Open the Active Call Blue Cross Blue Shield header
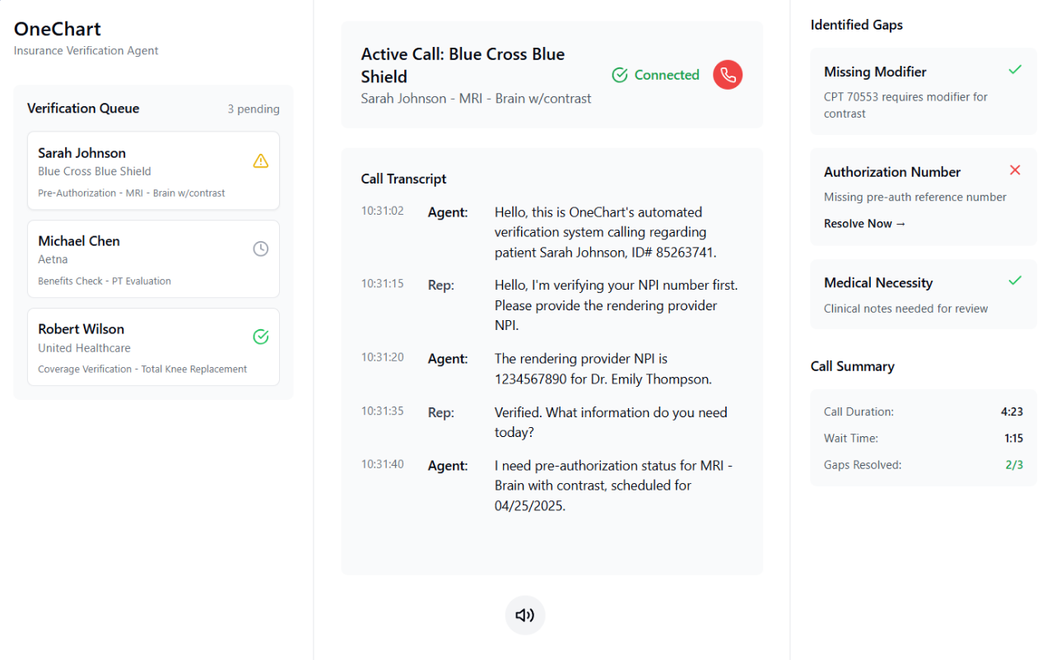This screenshot has width=1052, height=660. [463, 64]
